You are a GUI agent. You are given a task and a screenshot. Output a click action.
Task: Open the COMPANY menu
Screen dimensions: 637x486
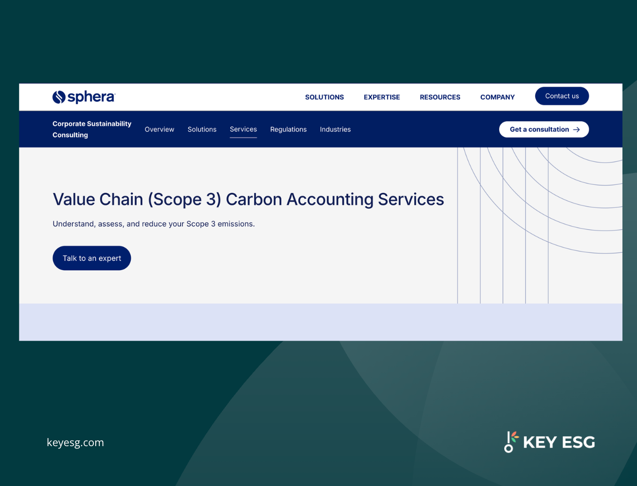click(497, 97)
